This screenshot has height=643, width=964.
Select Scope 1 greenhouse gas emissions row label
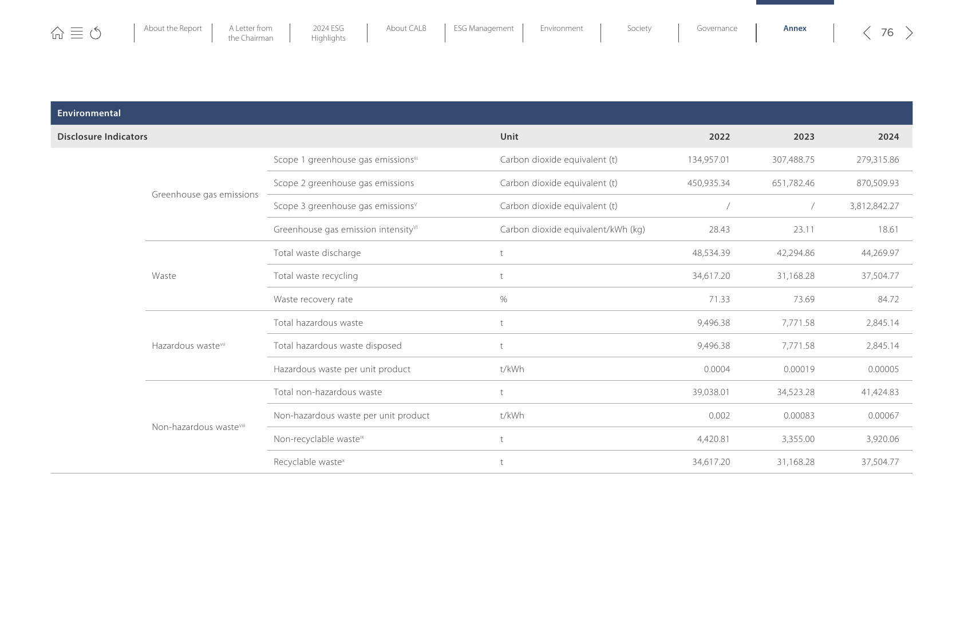point(346,160)
